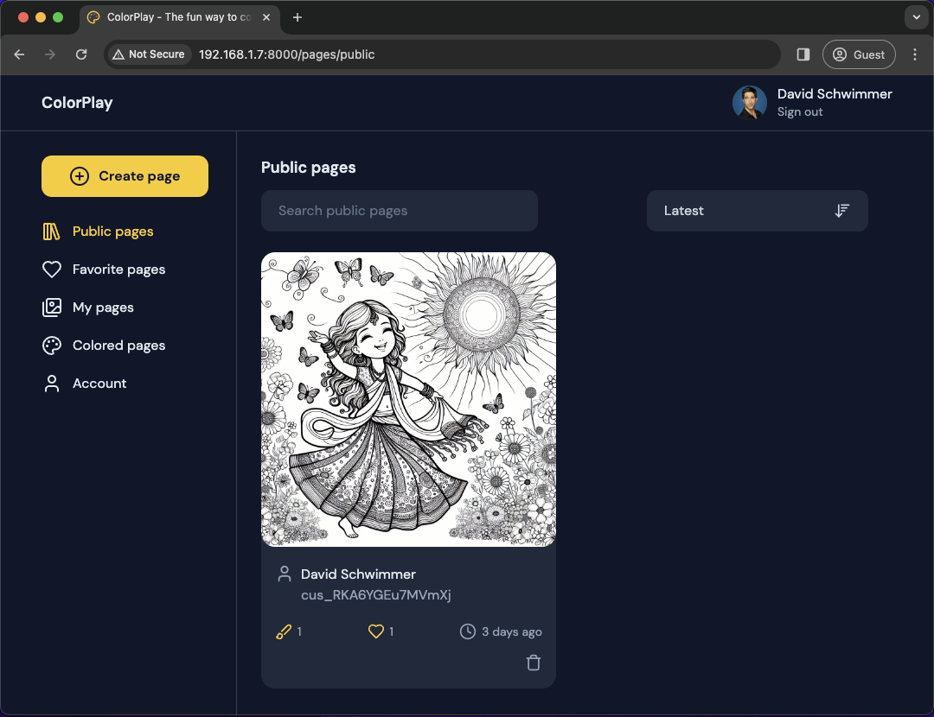Image resolution: width=934 pixels, height=717 pixels.
Task: Click the user icon beside card author
Action: point(284,574)
